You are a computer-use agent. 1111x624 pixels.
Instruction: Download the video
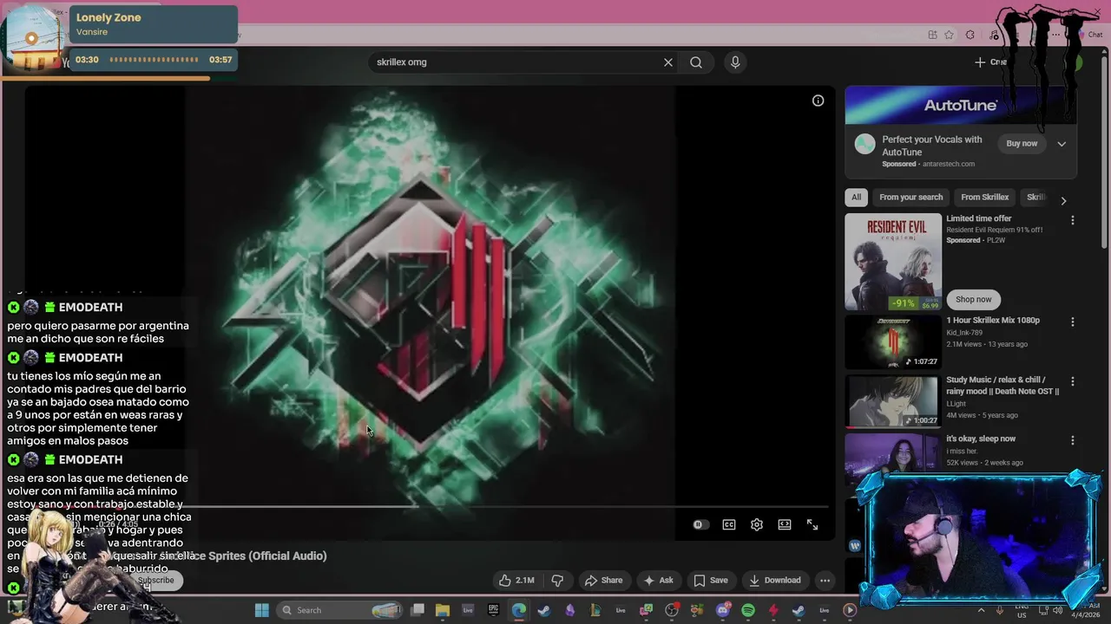[x=775, y=580]
